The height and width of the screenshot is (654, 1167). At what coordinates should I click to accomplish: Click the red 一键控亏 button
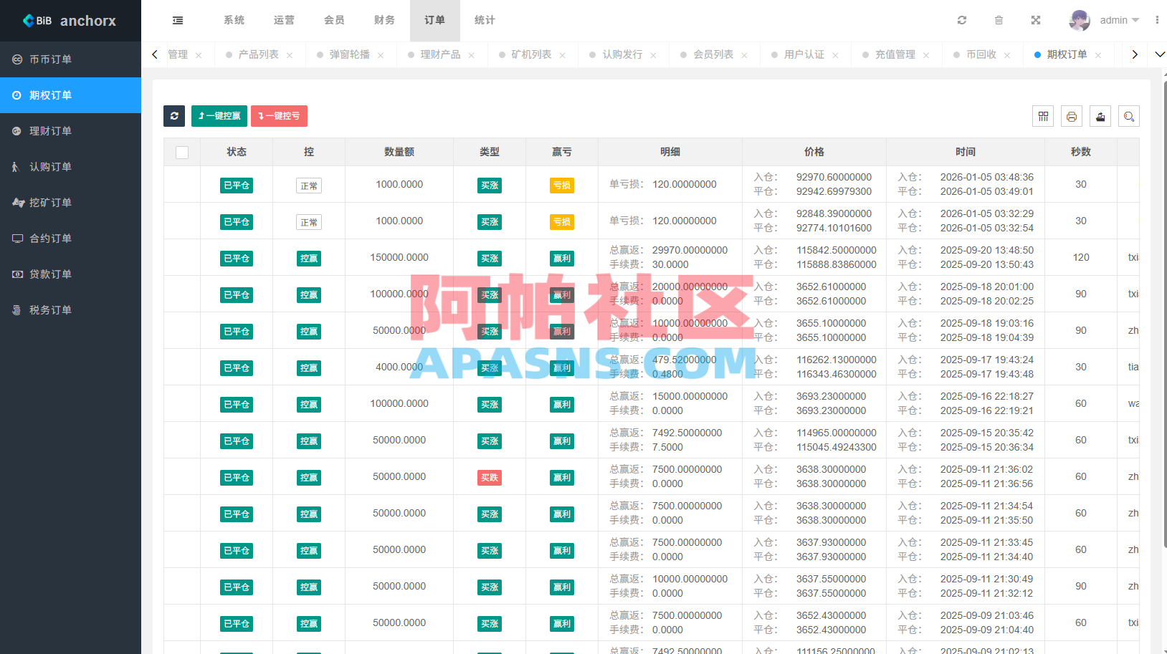[279, 116]
